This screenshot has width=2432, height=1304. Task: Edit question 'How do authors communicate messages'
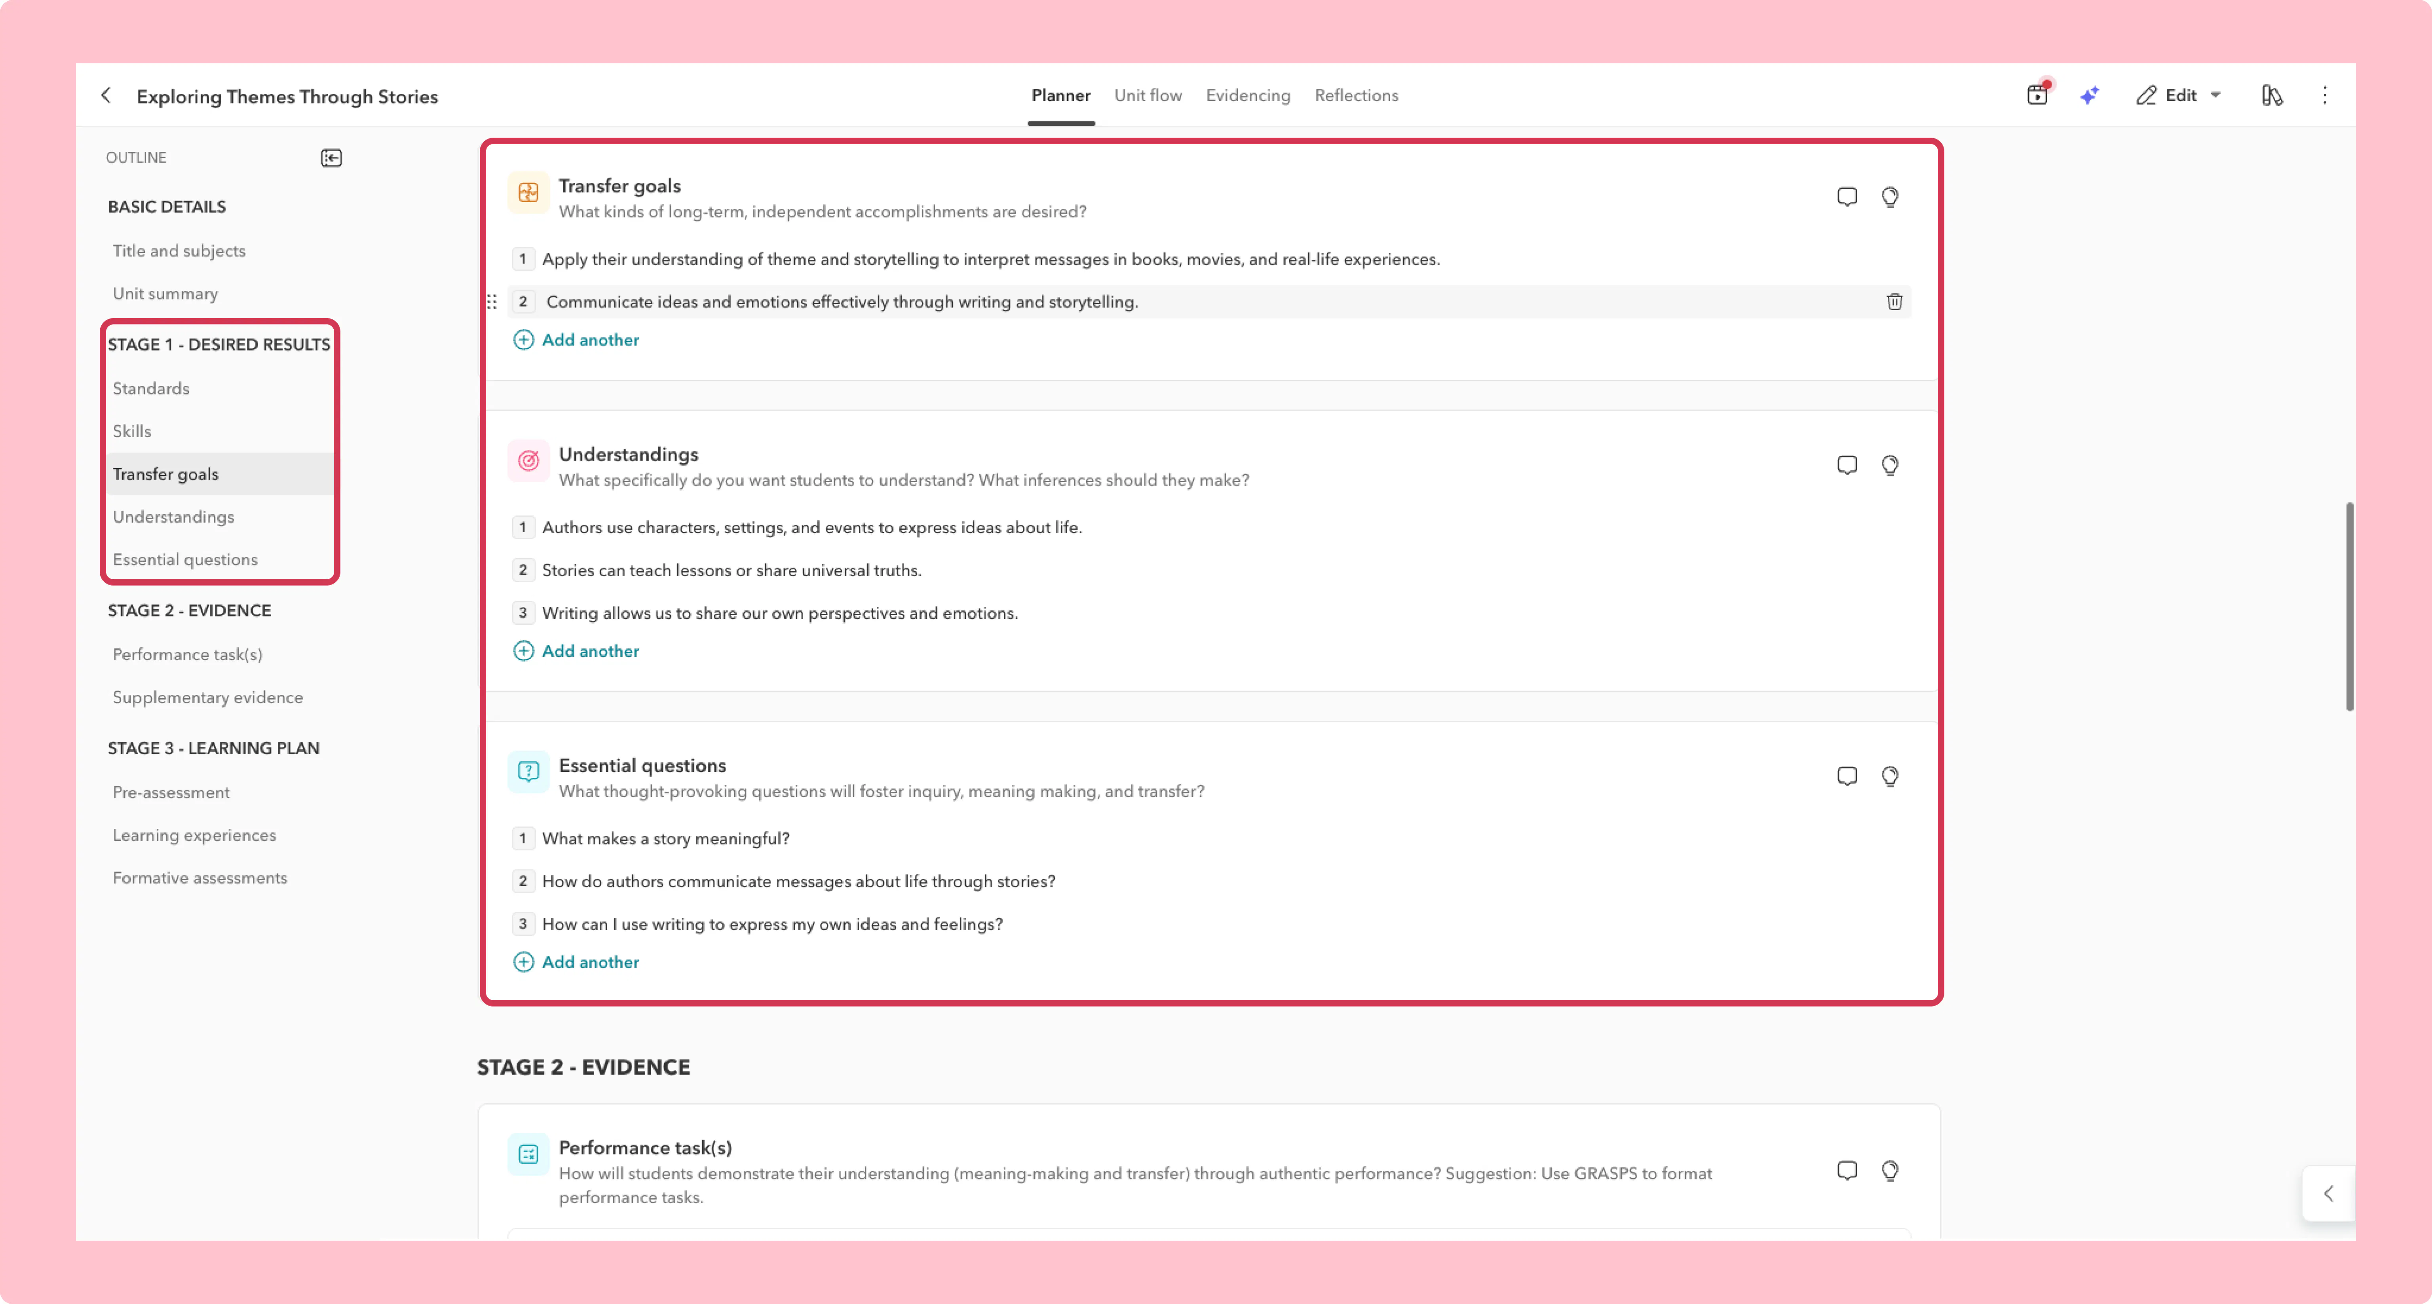[x=799, y=881]
